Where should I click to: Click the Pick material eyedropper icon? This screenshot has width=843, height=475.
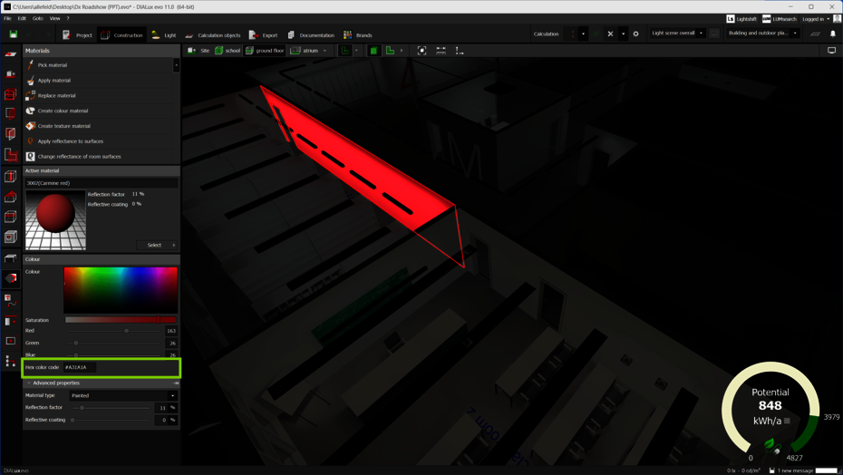31,65
